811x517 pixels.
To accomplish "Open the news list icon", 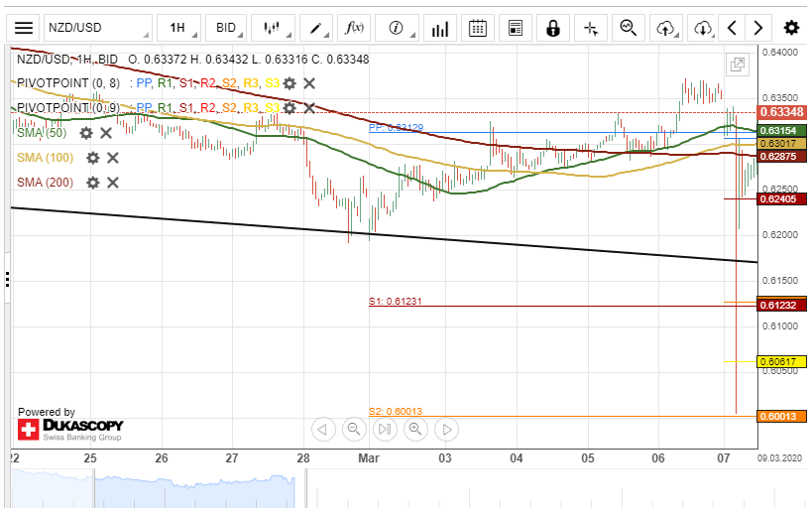I will (x=516, y=28).
